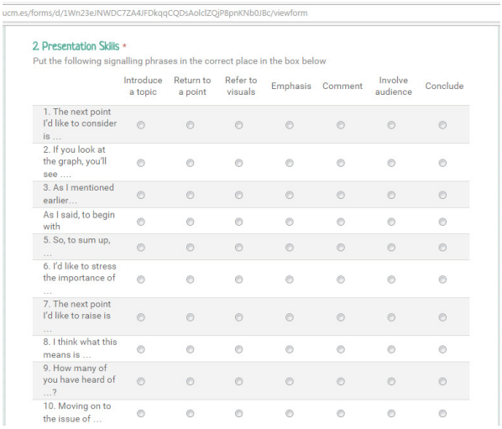Pick 'Introduce a topic' for 'As I said, to begin with'
The width and height of the screenshot is (502, 429).
point(141,222)
